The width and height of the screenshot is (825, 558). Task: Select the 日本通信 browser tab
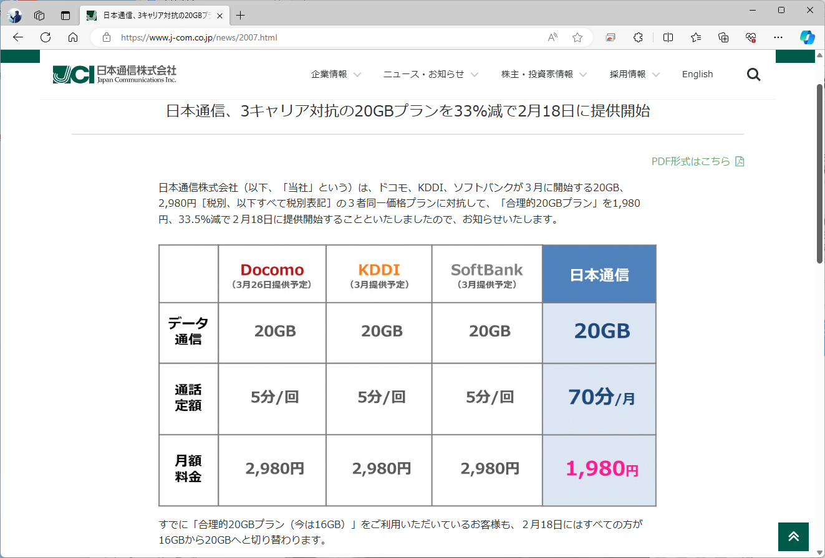point(155,16)
